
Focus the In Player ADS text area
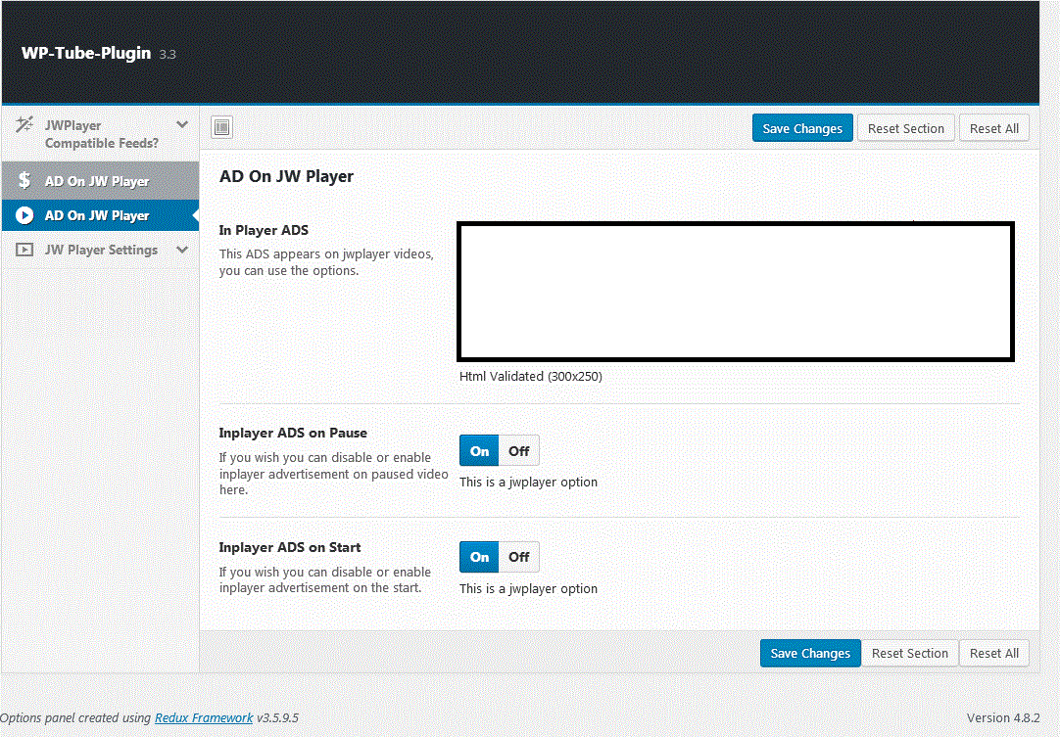pos(736,291)
